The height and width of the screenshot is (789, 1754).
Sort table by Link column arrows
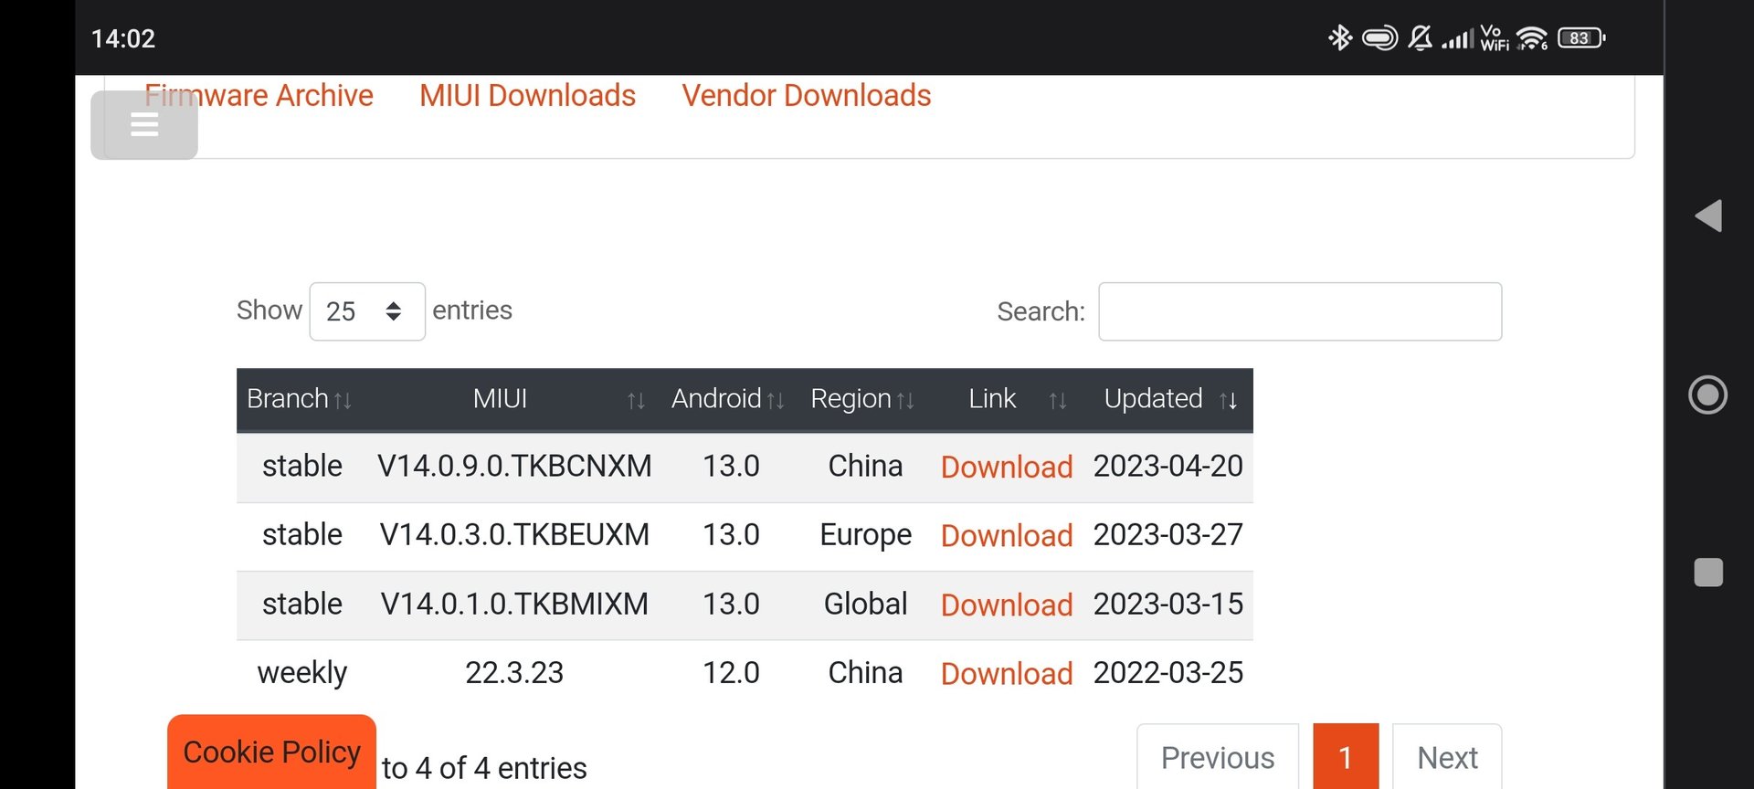point(1058,400)
